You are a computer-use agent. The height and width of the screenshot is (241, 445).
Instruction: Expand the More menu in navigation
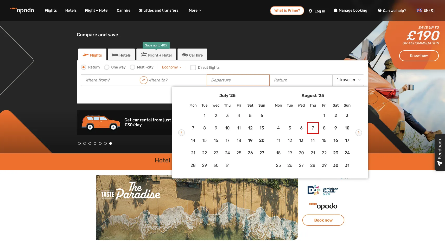pos(195,10)
